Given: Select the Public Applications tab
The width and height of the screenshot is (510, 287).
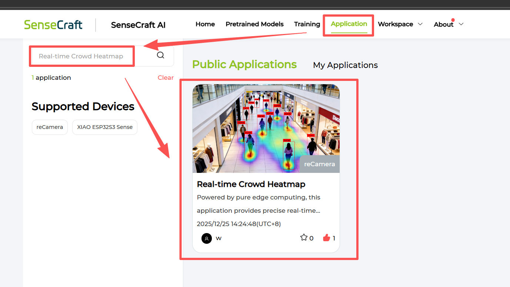Looking at the screenshot, I should pyautogui.click(x=244, y=65).
